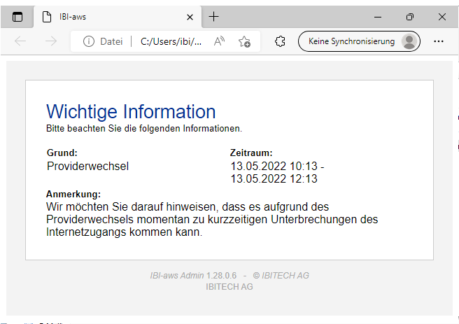Click the Keine Synchronisierung profile button
The image size is (459, 324).
[359, 41]
